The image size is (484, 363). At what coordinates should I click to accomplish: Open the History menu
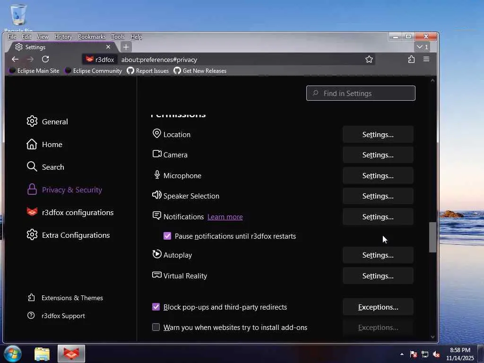pyautogui.click(x=63, y=37)
